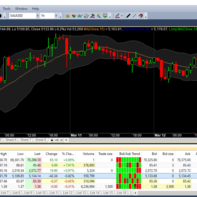This screenshot has width=197, height=197.
Task: Click into the 1h interval field
Action: 47,16
